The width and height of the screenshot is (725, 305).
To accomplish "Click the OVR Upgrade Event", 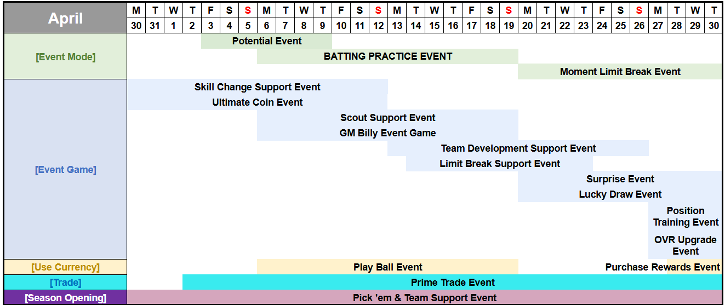I will pyautogui.click(x=686, y=245).
